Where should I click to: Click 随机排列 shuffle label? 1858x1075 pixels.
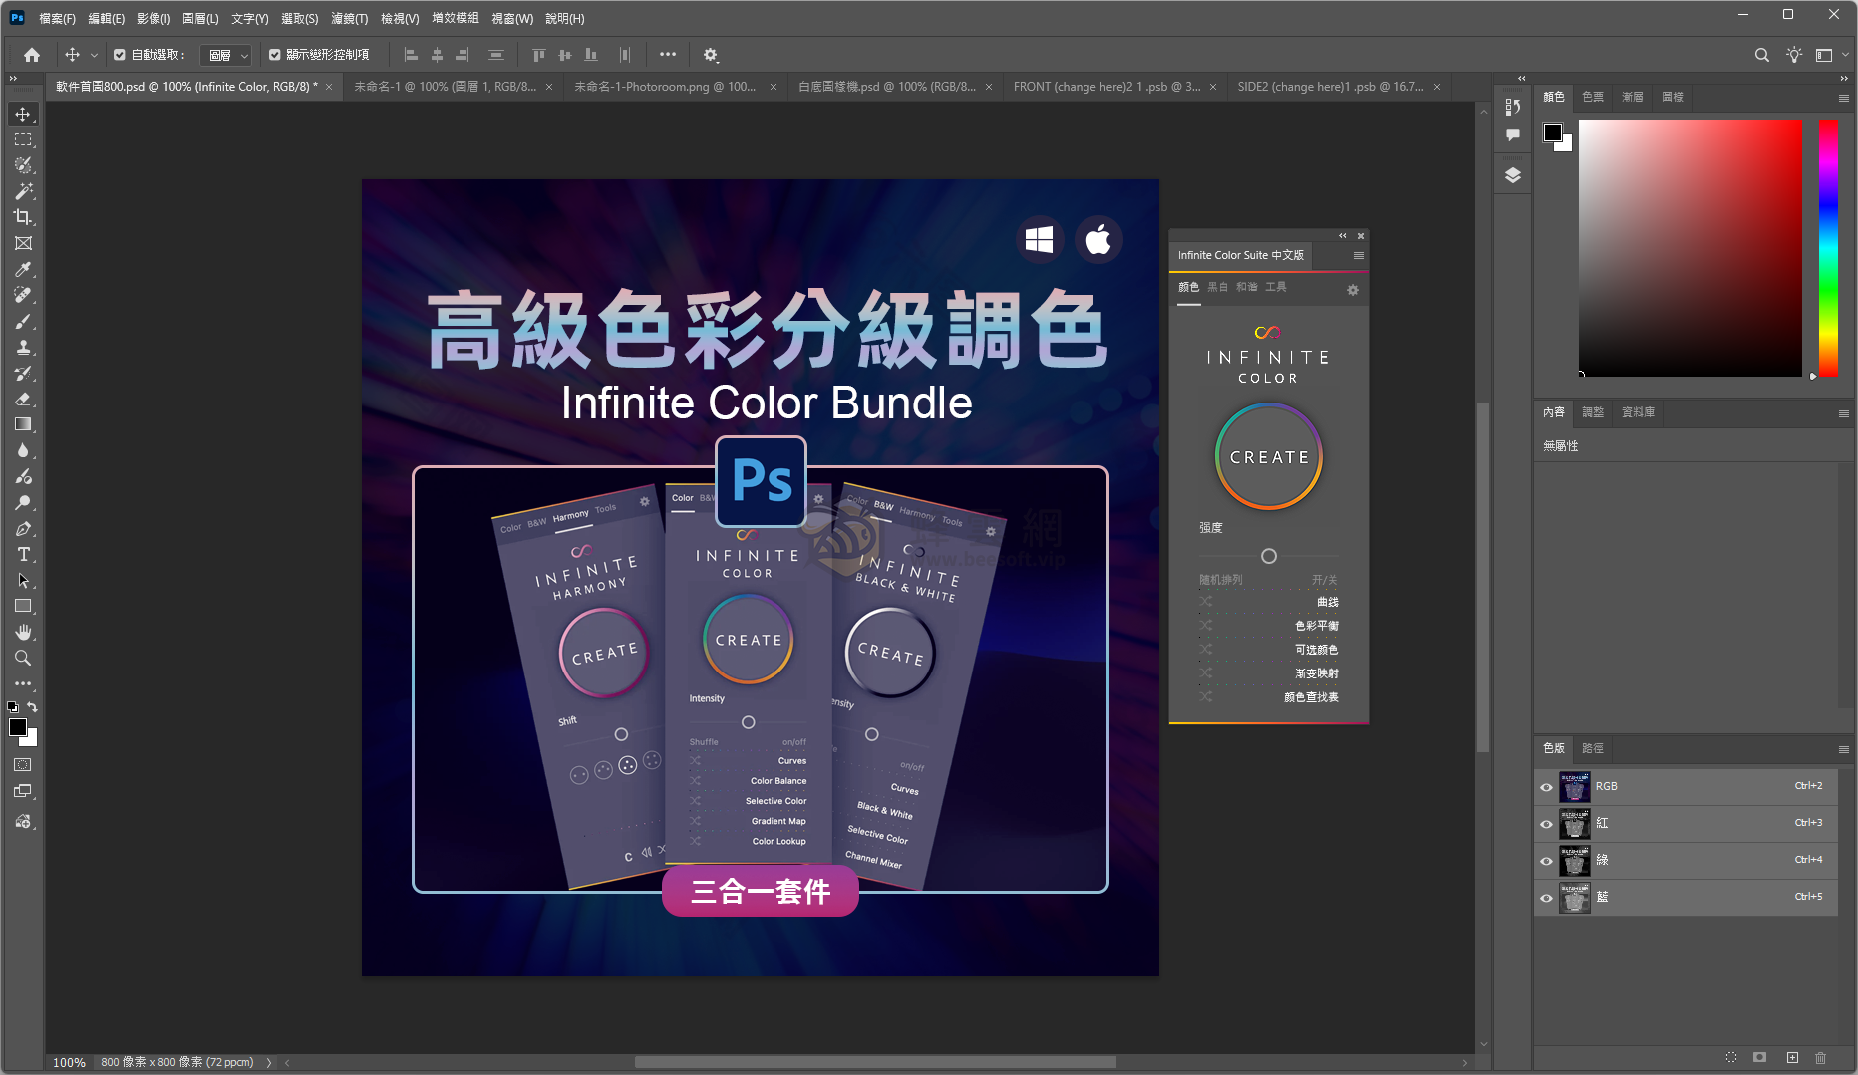[x=1220, y=580]
